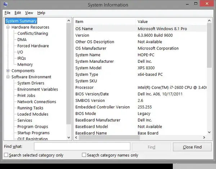Select the IRQs tree item
The width and height of the screenshot is (216, 169).
[x=22, y=58]
